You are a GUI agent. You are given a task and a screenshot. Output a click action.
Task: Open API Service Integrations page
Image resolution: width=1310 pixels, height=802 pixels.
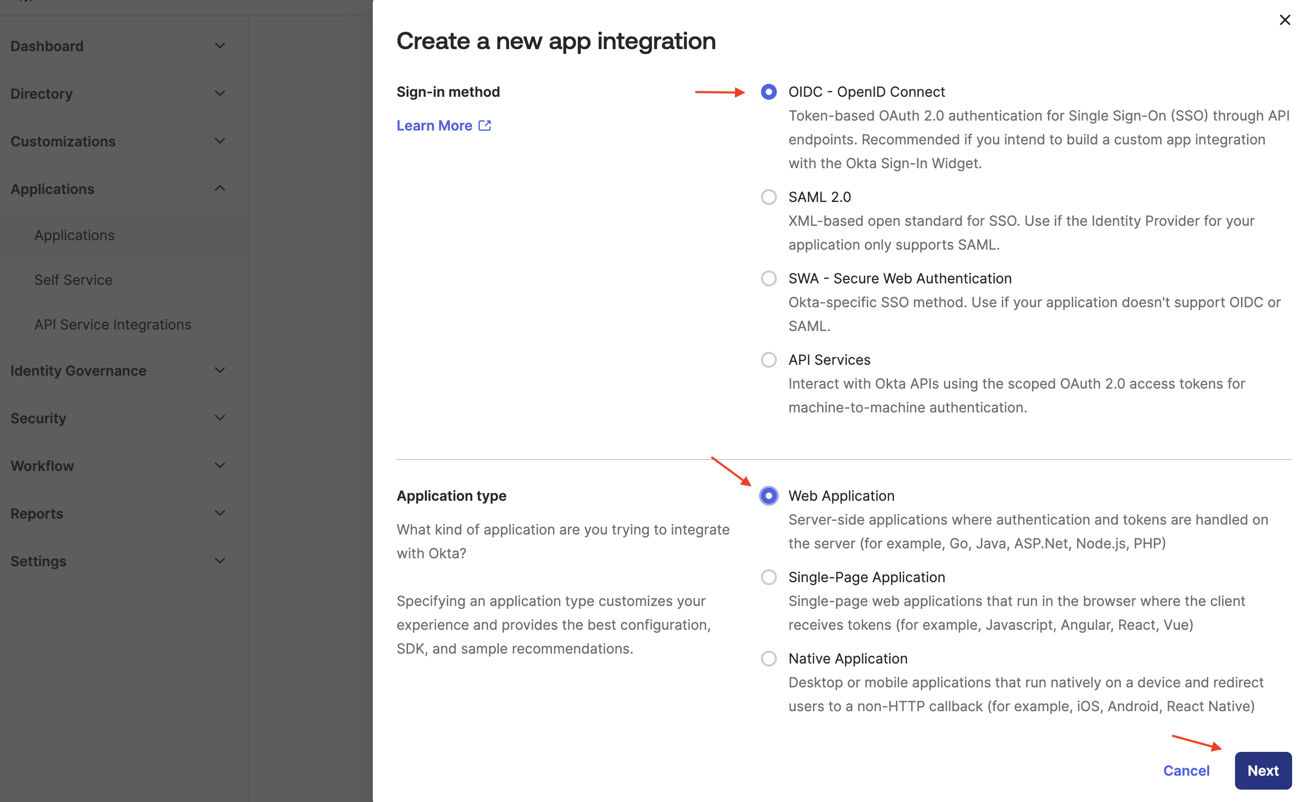pos(113,324)
